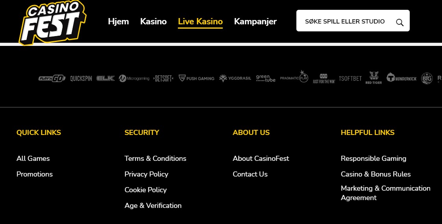
Task: Click the CasinoFest logo
Action: tap(52, 22)
